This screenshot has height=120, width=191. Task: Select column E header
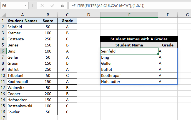[129, 15]
